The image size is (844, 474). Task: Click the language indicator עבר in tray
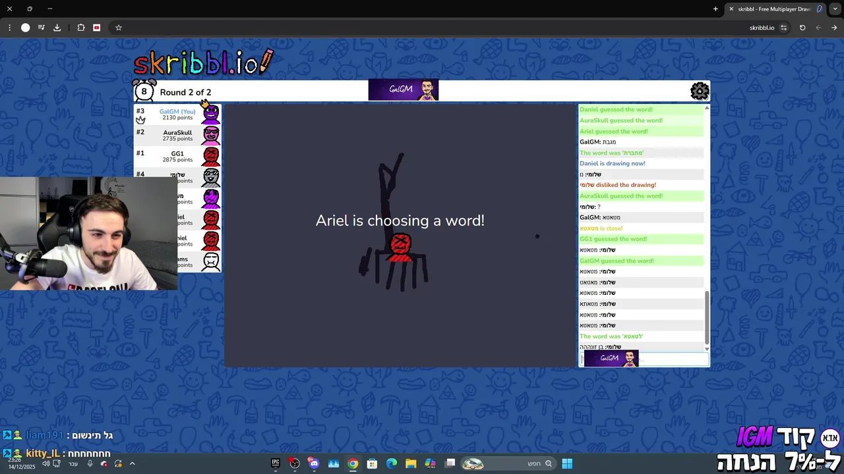click(x=73, y=463)
